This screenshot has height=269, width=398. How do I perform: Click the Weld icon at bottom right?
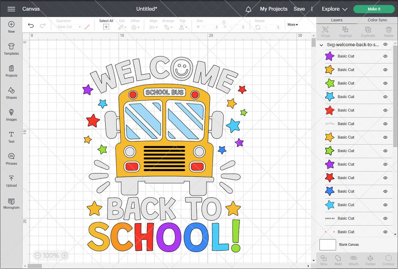point(338,259)
